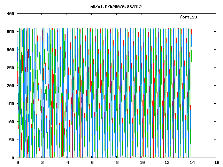The height and width of the screenshot is (167, 223).
Task: Click the y-axis label 300
Action: coord(10,50)
